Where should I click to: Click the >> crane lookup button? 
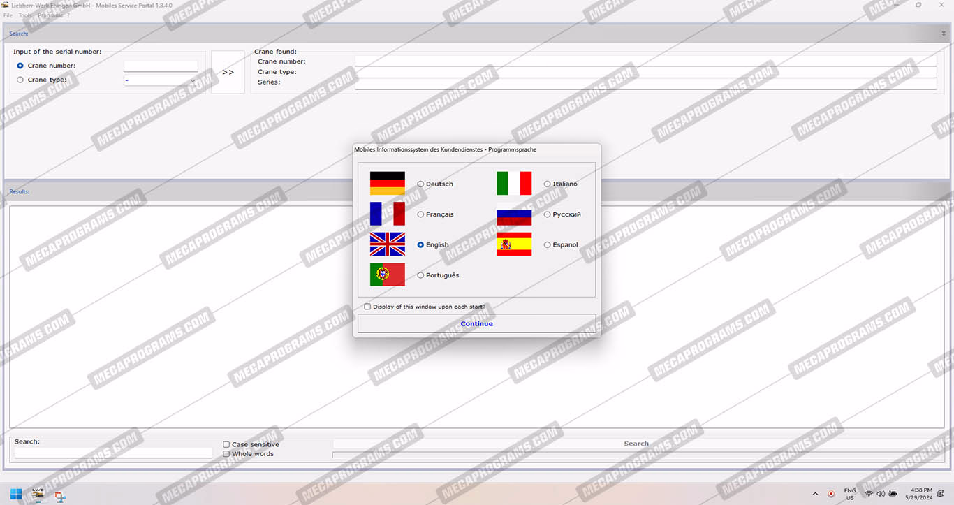pos(228,72)
